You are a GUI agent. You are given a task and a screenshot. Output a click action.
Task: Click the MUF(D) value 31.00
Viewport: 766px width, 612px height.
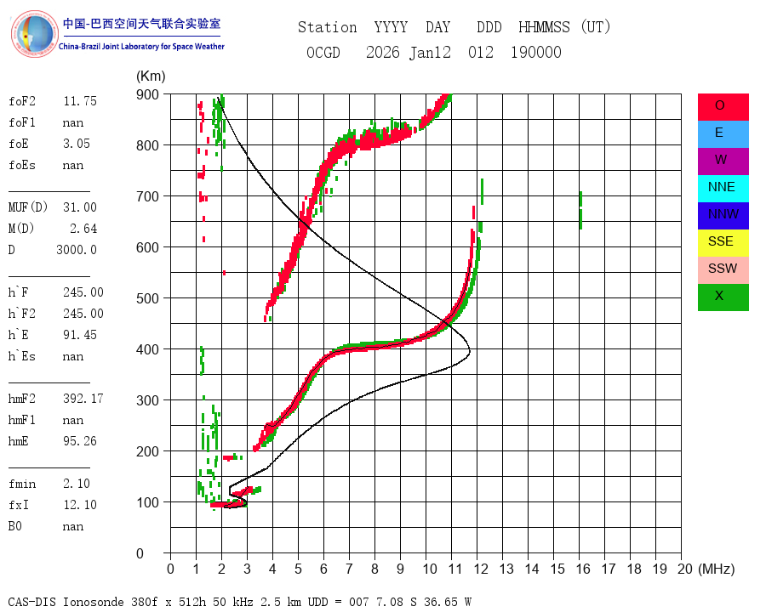point(80,207)
